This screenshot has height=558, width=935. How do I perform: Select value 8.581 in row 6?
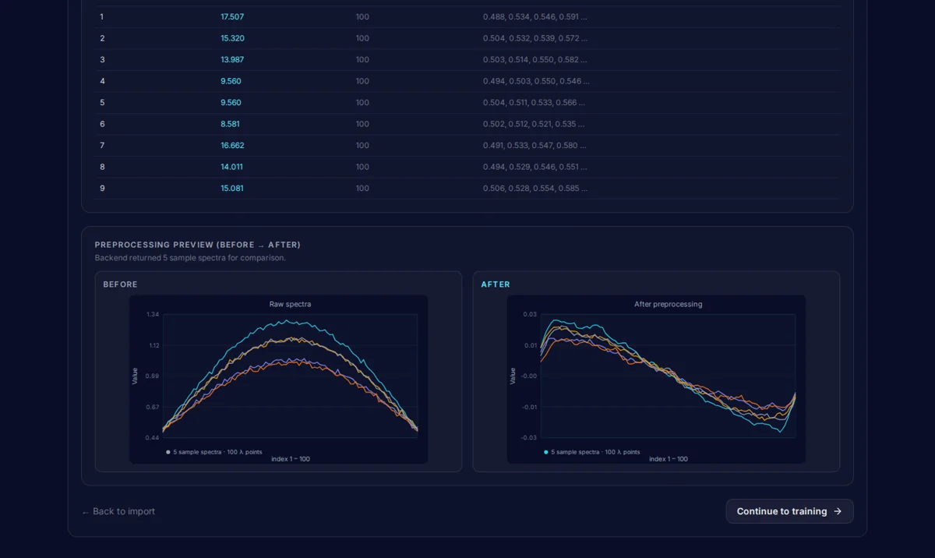(x=230, y=124)
